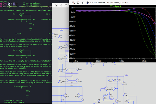The width and height of the screenshot is (156, 104).
Task: Select resistor R23 150k
Action: pyautogui.click(x=109, y=95)
